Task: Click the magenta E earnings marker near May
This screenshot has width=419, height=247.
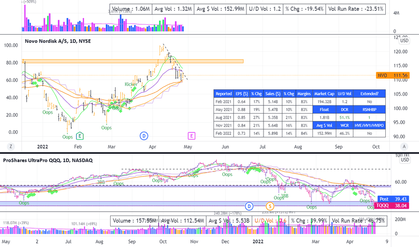Action: (x=192, y=136)
